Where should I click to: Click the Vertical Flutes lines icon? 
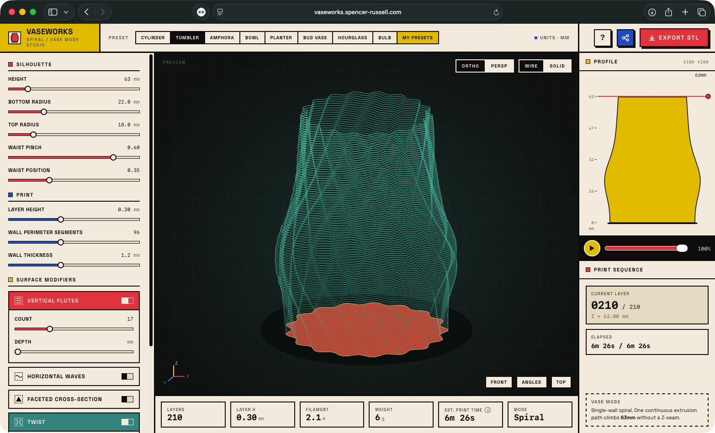click(19, 301)
